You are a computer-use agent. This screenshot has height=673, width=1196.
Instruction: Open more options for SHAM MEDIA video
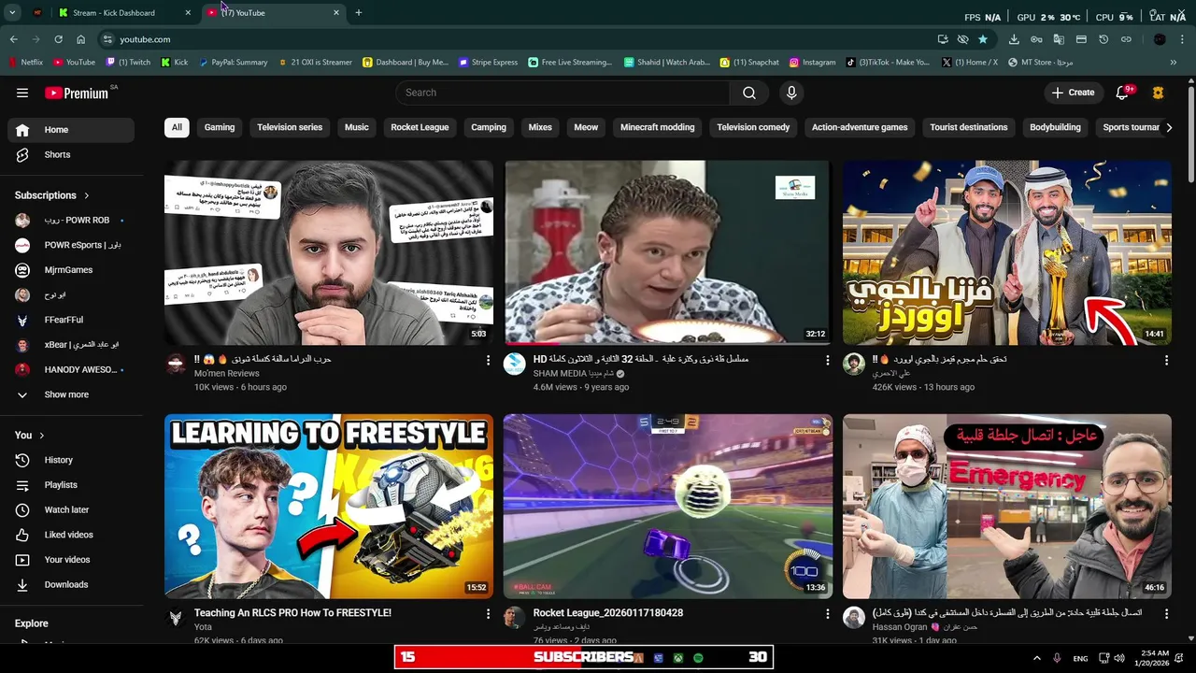tap(827, 360)
